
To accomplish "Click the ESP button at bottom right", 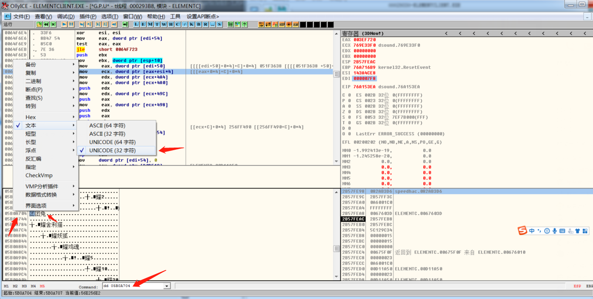I will click(x=577, y=286).
